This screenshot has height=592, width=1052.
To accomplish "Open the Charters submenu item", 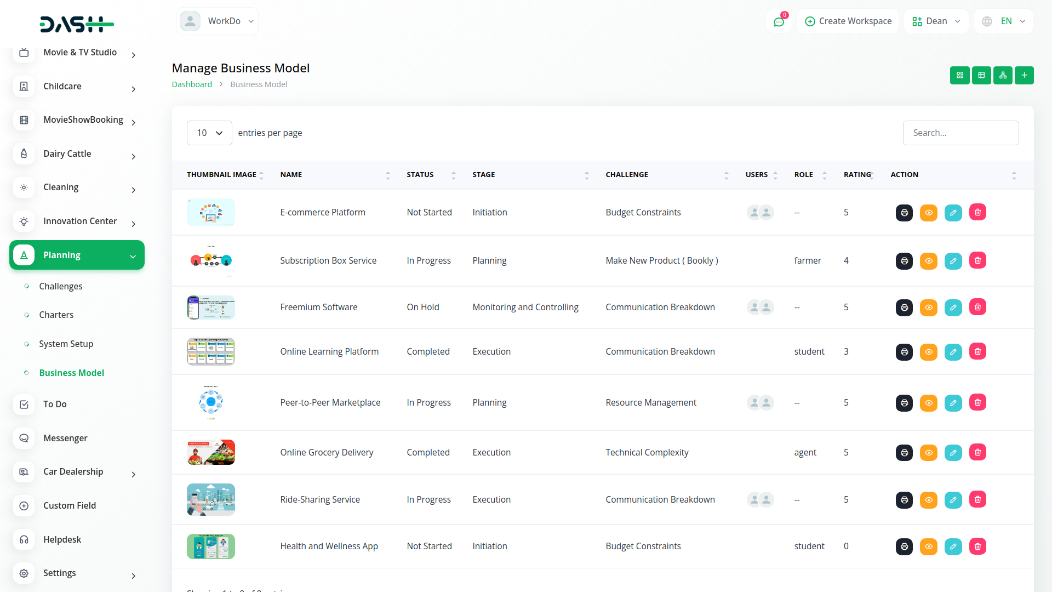I will point(56,315).
